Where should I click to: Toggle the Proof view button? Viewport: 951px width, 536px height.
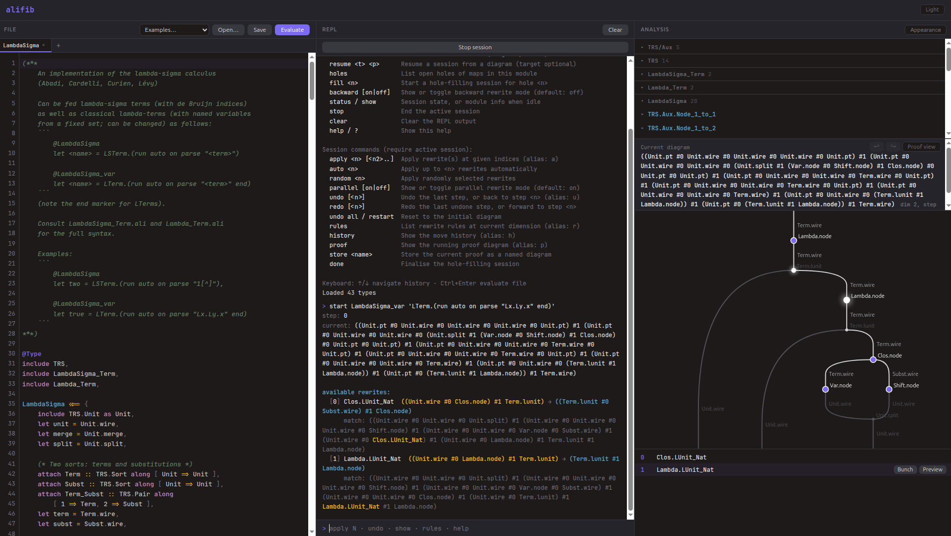pyautogui.click(x=921, y=147)
